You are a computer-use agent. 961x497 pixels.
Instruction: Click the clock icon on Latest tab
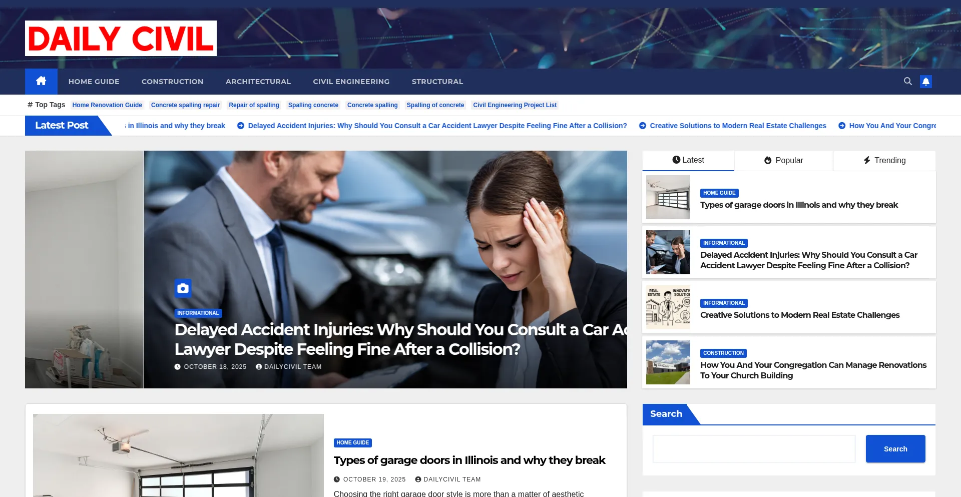[676, 160]
